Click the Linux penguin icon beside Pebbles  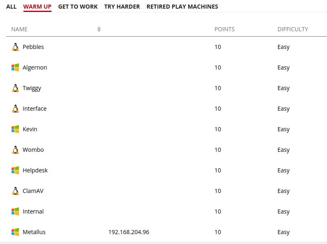point(15,47)
